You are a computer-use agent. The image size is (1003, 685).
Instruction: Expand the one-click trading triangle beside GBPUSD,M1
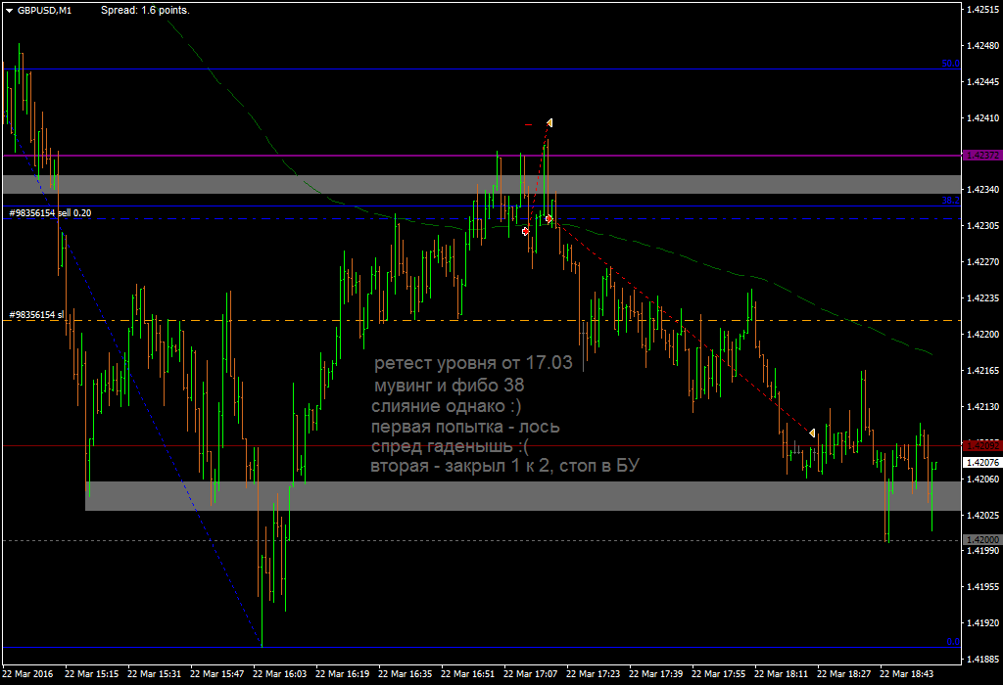click(x=10, y=10)
